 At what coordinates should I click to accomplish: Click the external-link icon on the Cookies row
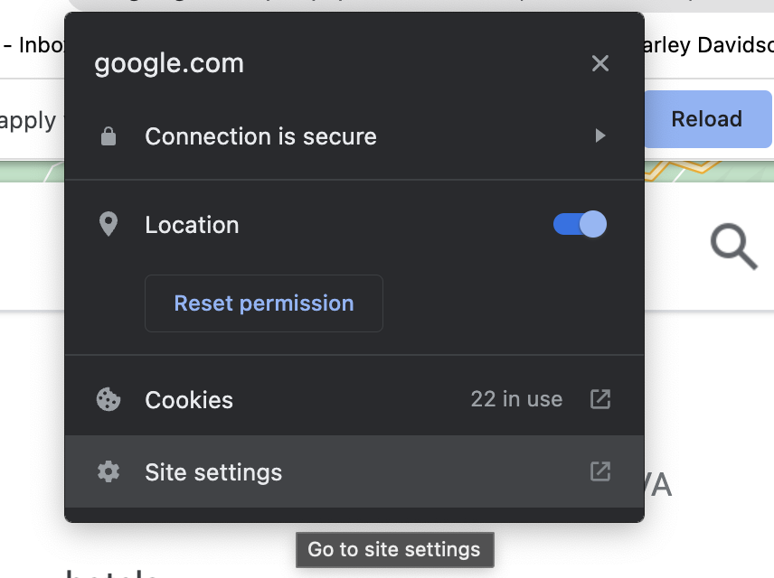coord(600,399)
